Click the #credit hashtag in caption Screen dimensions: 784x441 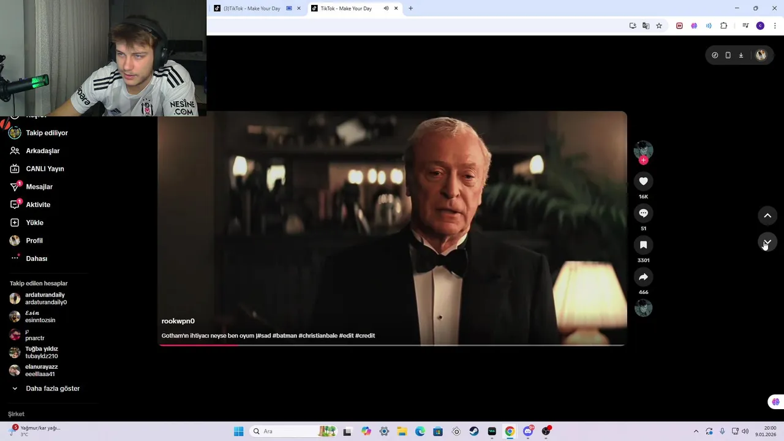tap(365, 336)
